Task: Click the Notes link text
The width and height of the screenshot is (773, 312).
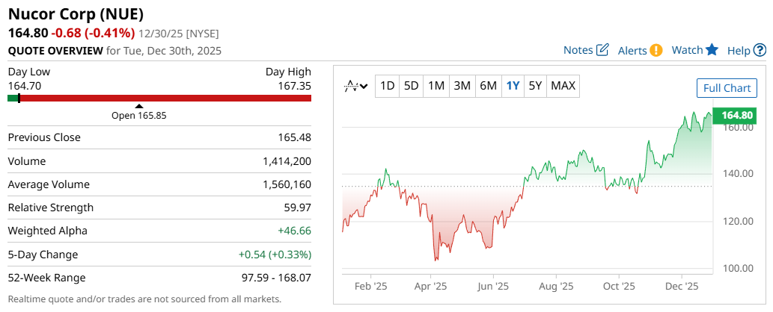Action: point(578,50)
